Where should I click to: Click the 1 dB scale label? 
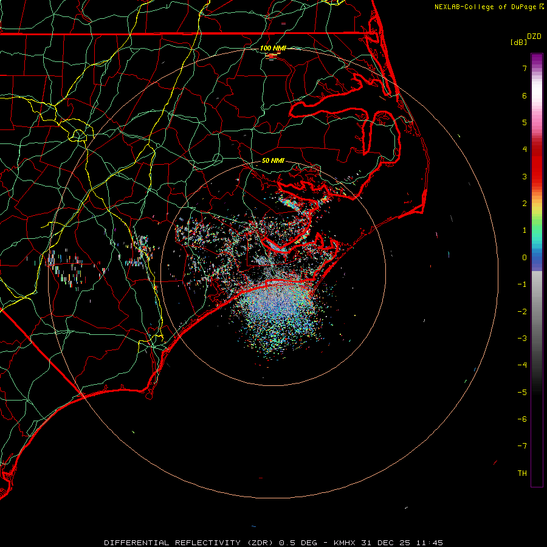coord(525,230)
